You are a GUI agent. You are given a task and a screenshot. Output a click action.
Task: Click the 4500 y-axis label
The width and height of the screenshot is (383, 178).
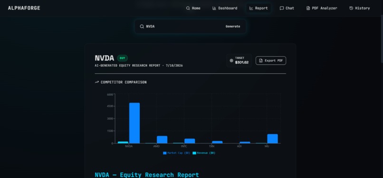110,107
